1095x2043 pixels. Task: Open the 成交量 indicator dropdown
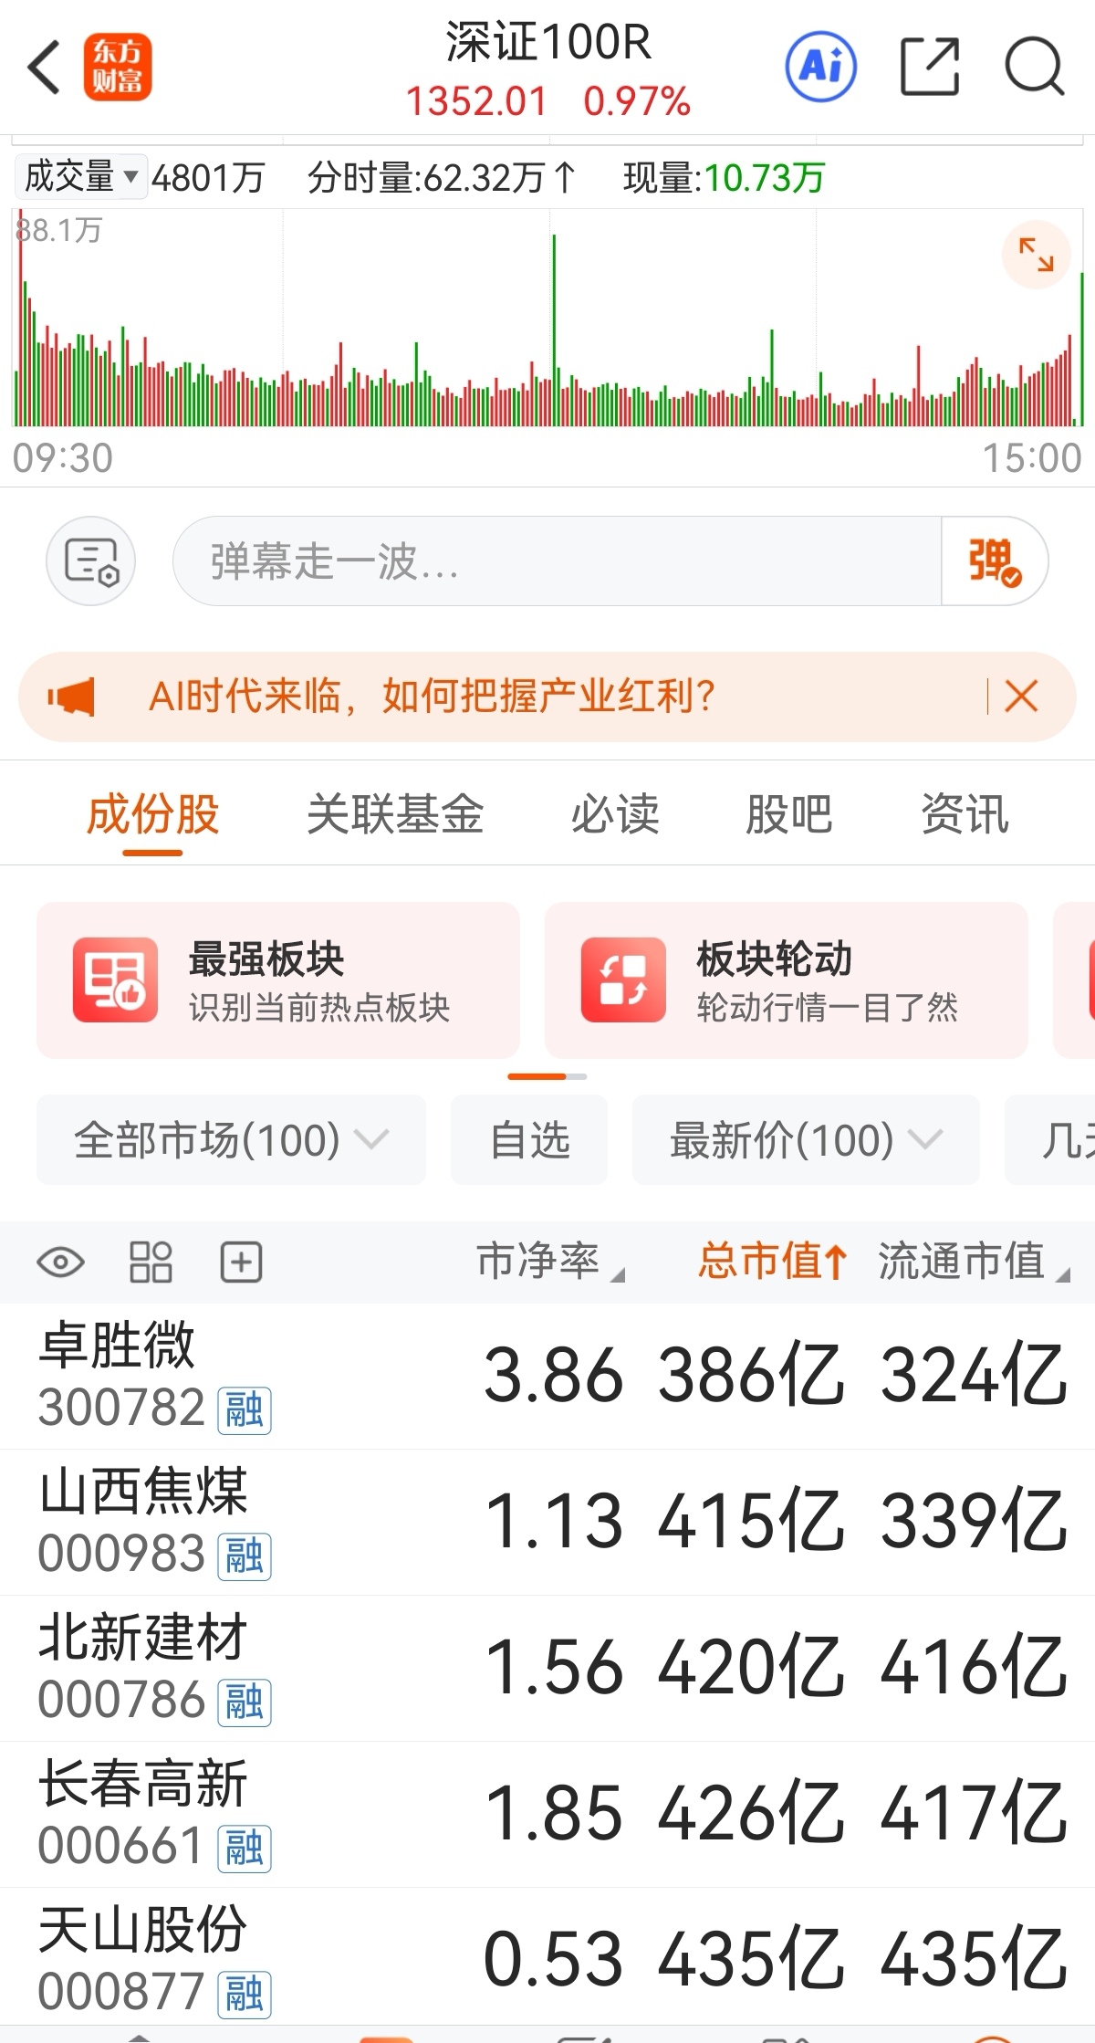80,176
